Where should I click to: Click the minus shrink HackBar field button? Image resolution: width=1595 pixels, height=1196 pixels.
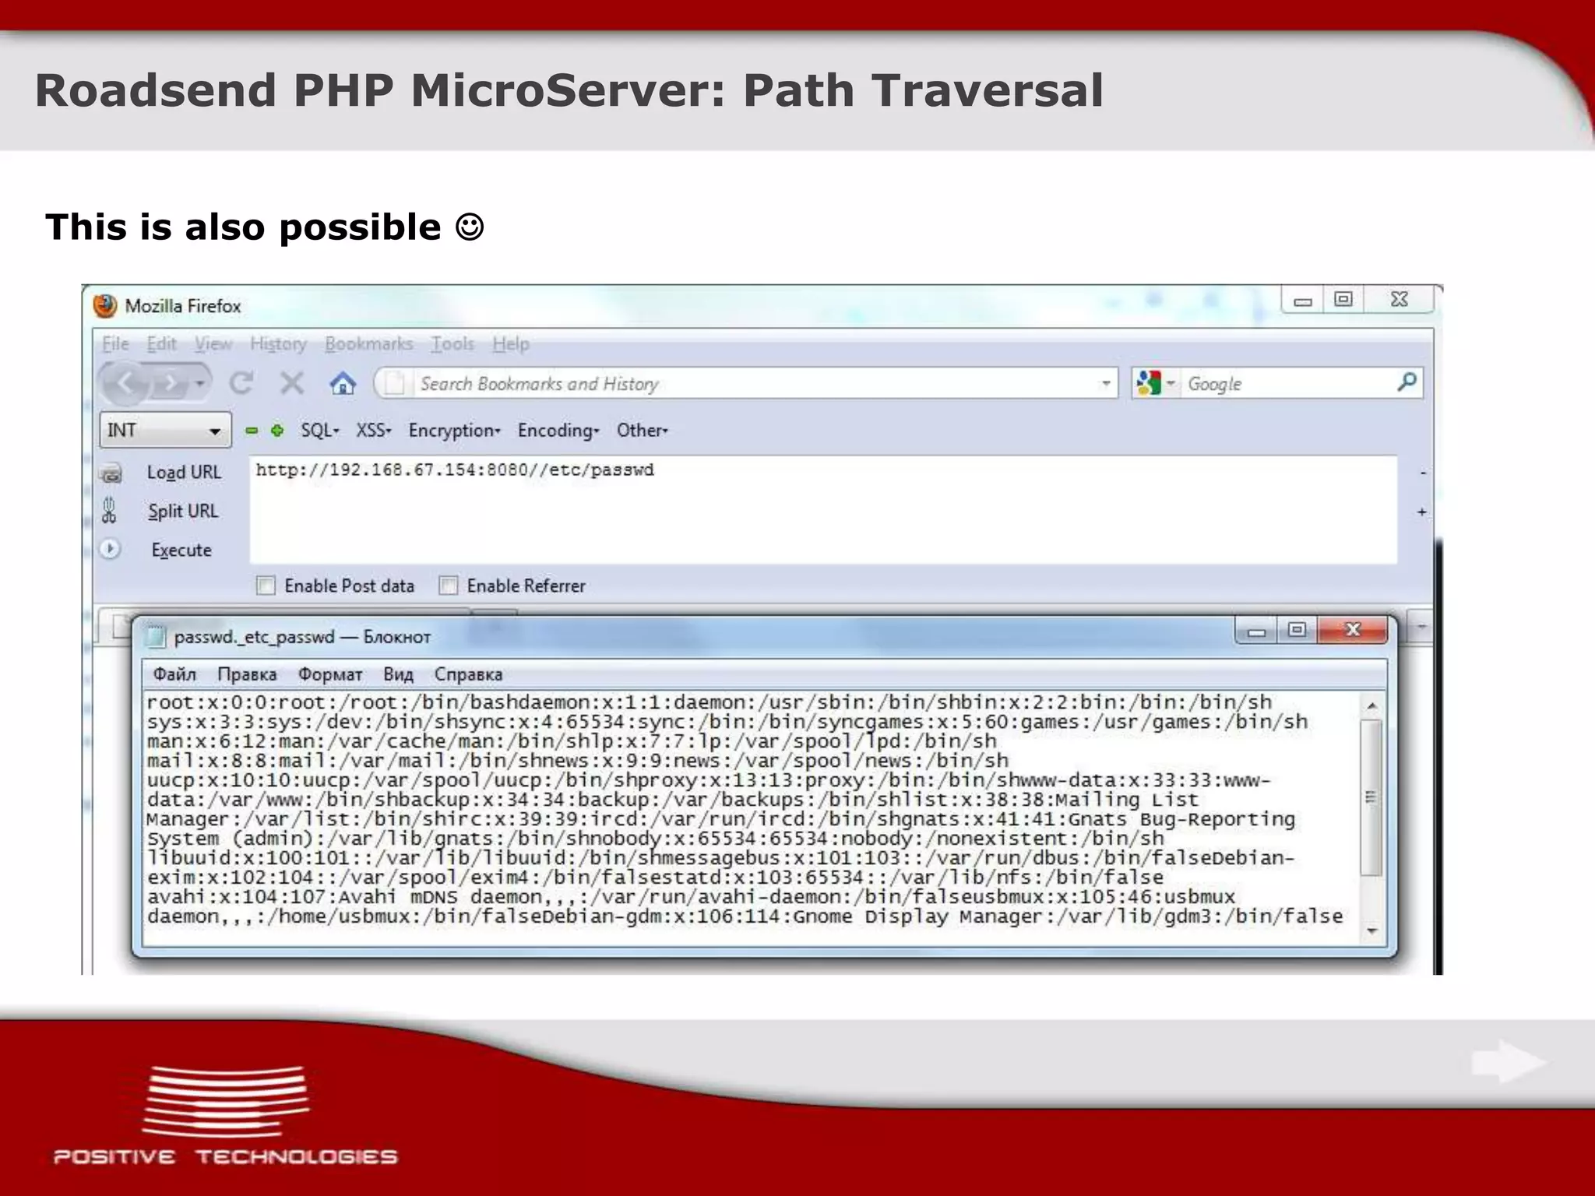coord(1422,473)
